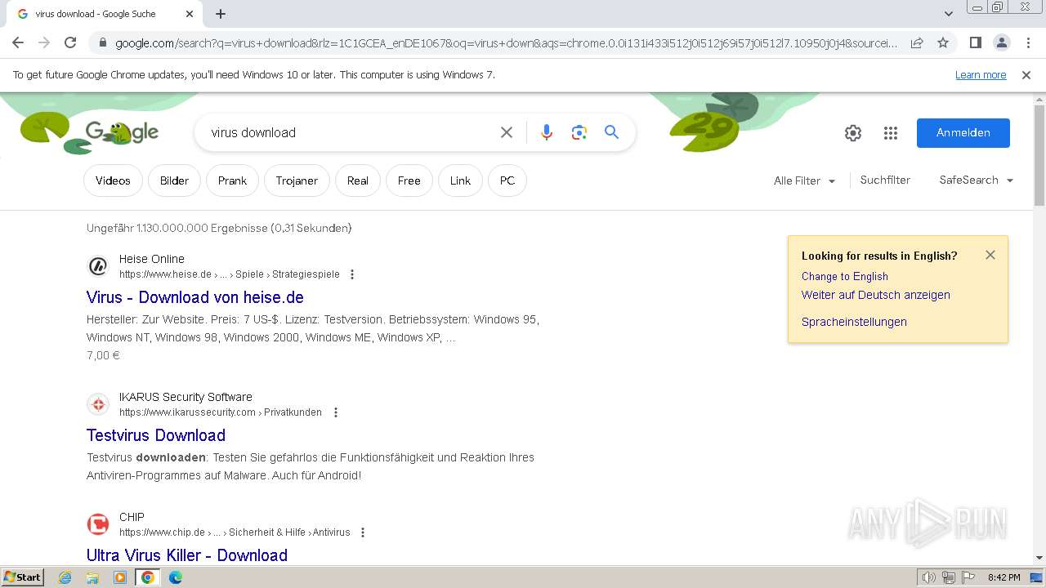
Task: Click the Google frog doodle logo
Action: (x=122, y=132)
